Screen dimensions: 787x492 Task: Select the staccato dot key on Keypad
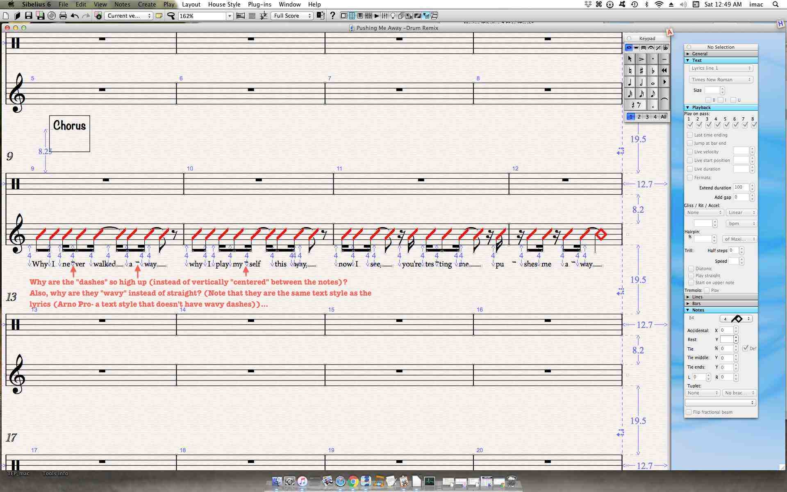click(x=653, y=59)
